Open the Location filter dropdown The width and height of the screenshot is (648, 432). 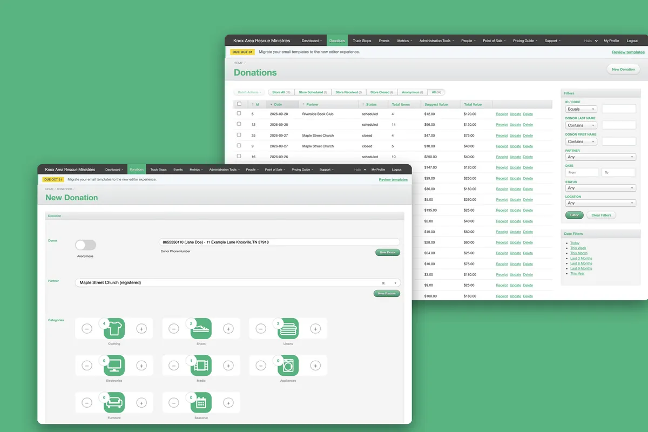[600, 204]
